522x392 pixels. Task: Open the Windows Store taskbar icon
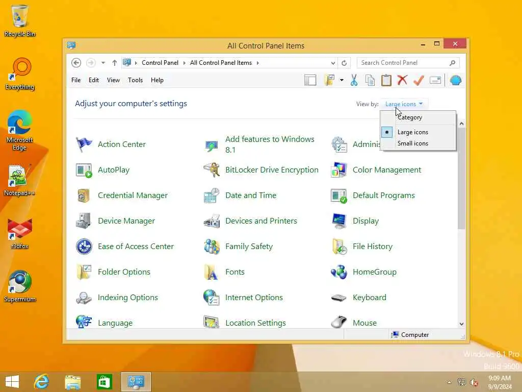[x=104, y=382]
